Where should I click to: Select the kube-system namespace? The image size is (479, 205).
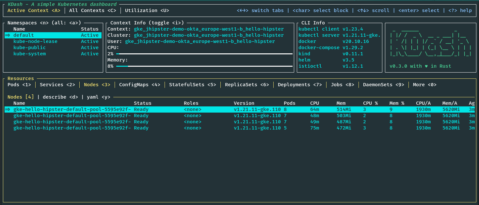(x=29, y=54)
